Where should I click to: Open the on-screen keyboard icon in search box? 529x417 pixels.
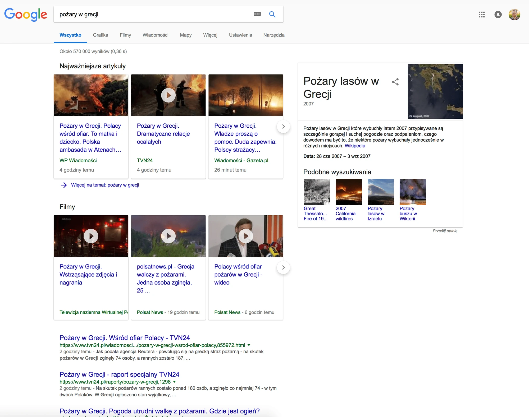click(257, 14)
